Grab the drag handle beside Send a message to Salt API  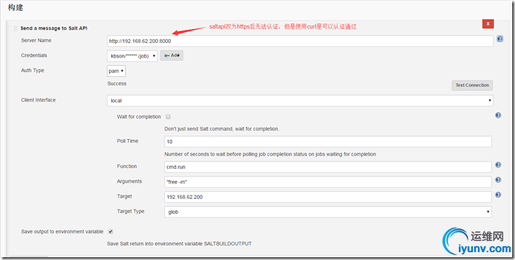point(15,29)
